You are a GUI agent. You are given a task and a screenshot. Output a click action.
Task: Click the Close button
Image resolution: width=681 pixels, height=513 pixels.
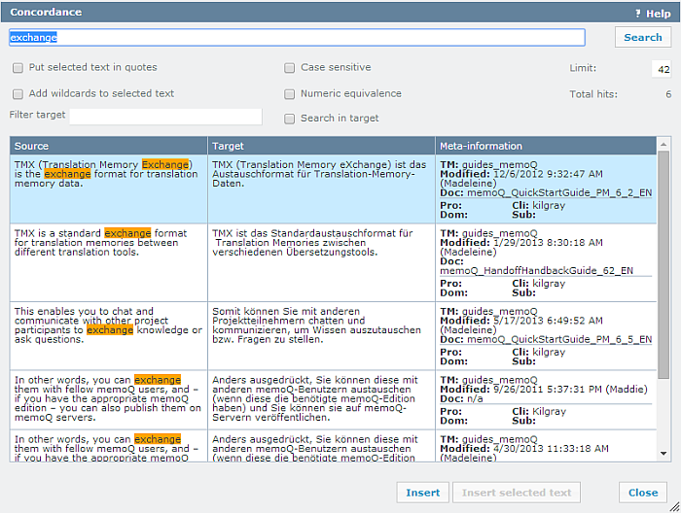point(642,493)
